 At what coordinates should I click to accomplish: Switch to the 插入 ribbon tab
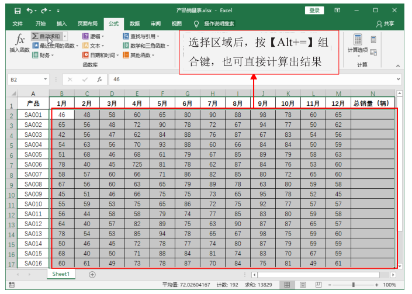pyautogui.click(x=61, y=23)
